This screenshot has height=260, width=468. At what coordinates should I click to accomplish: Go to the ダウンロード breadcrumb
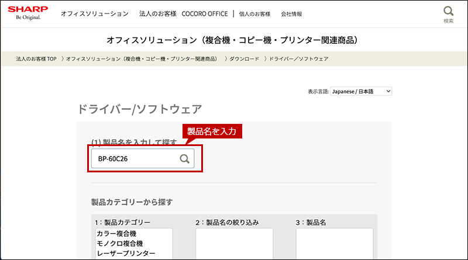click(244, 59)
